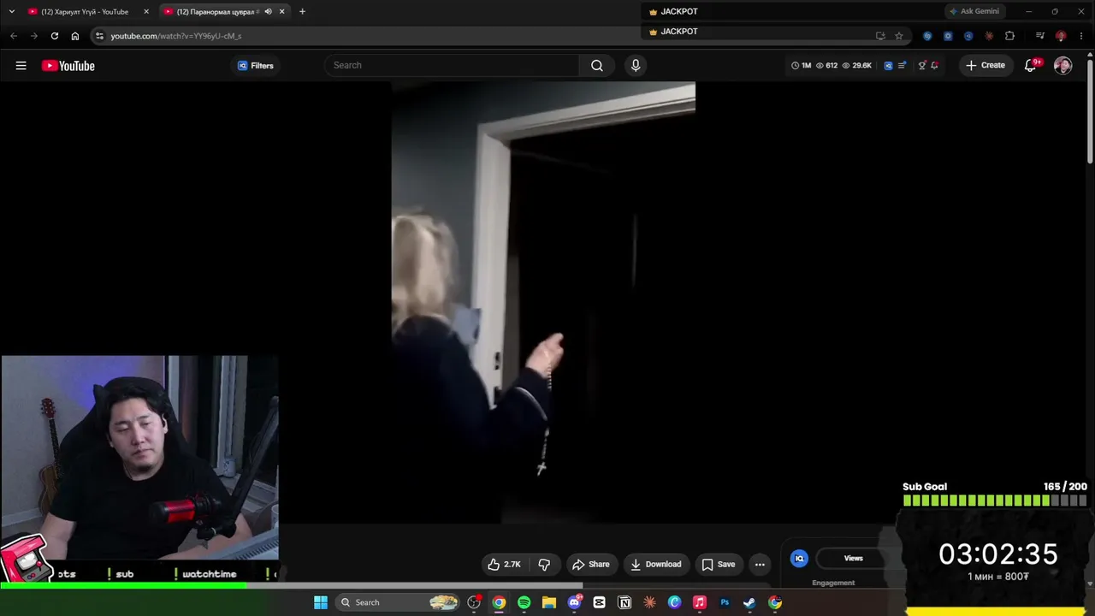Image resolution: width=1095 pixels, height=616 pixels.
Task: Share the video
Action: coord(591,565)
